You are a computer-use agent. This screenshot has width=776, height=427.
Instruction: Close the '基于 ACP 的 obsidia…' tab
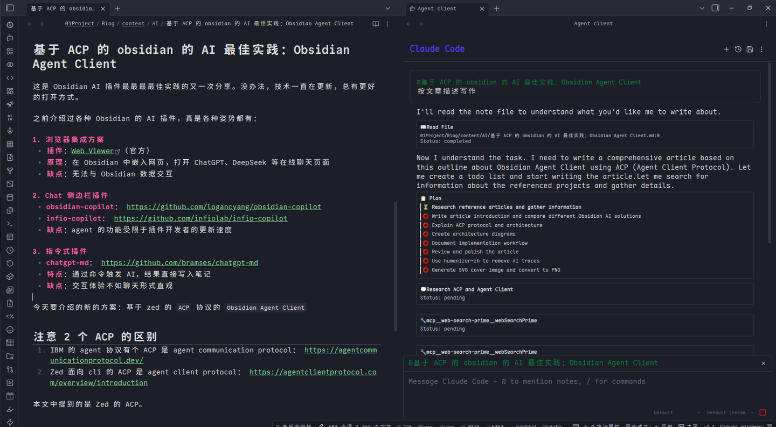[x=102, y=9]
